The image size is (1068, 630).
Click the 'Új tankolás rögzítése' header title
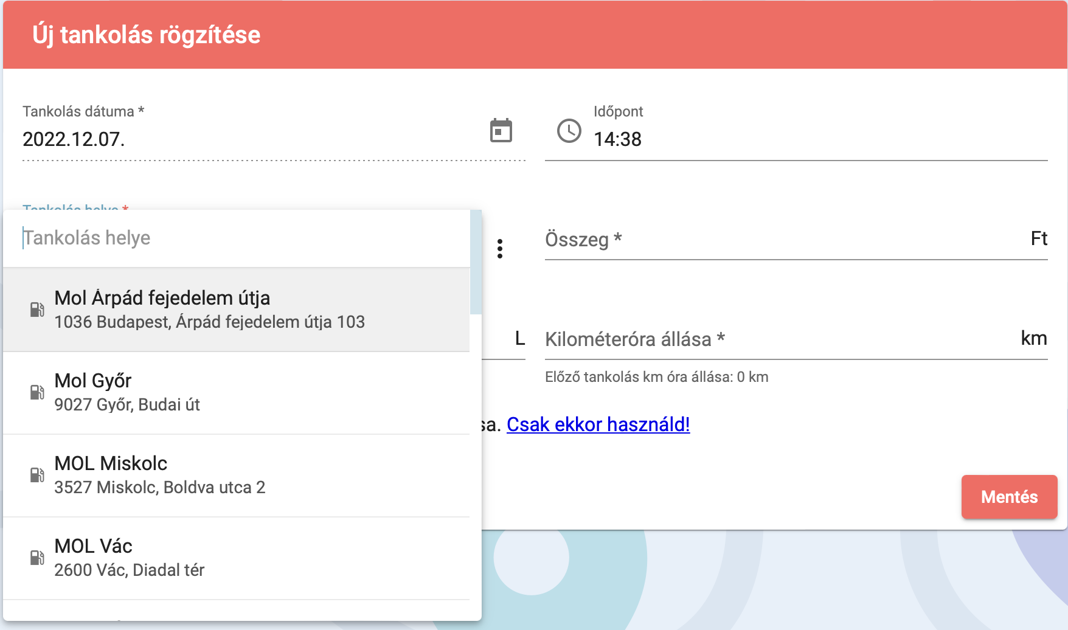tap(147, 35)
